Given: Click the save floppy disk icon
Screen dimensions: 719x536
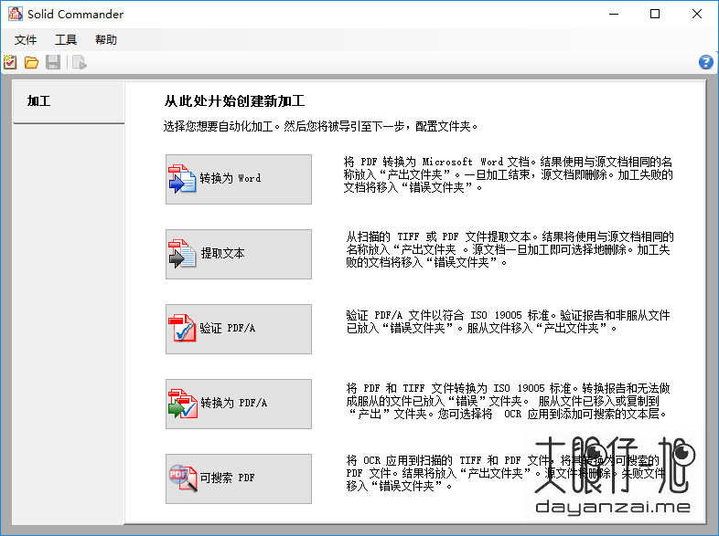Looking at the screenshot, I should coord(53,62).
